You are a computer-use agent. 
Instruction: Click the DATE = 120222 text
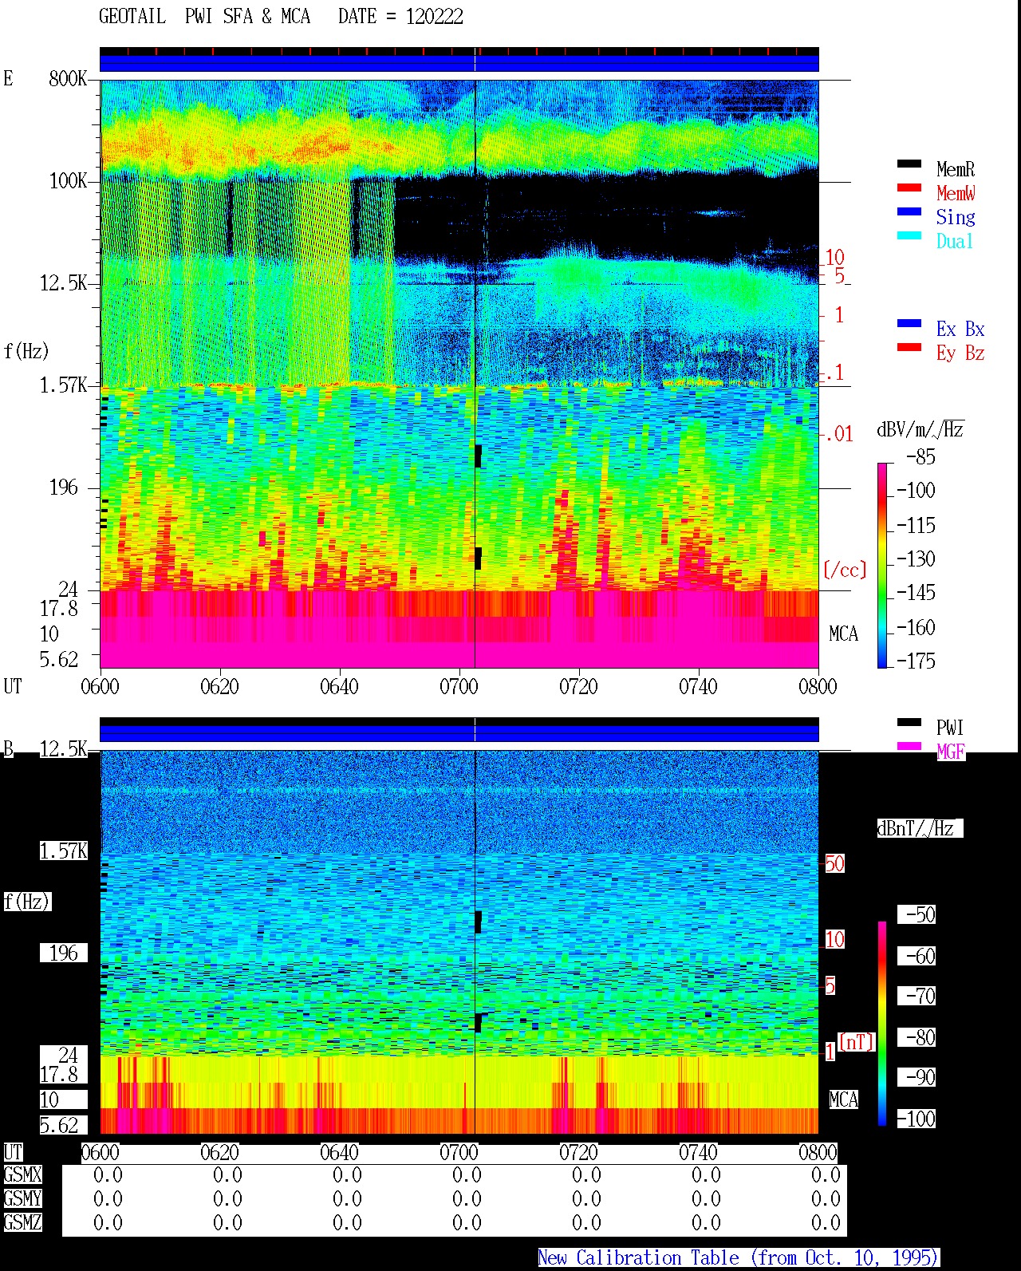coord(400,17)
